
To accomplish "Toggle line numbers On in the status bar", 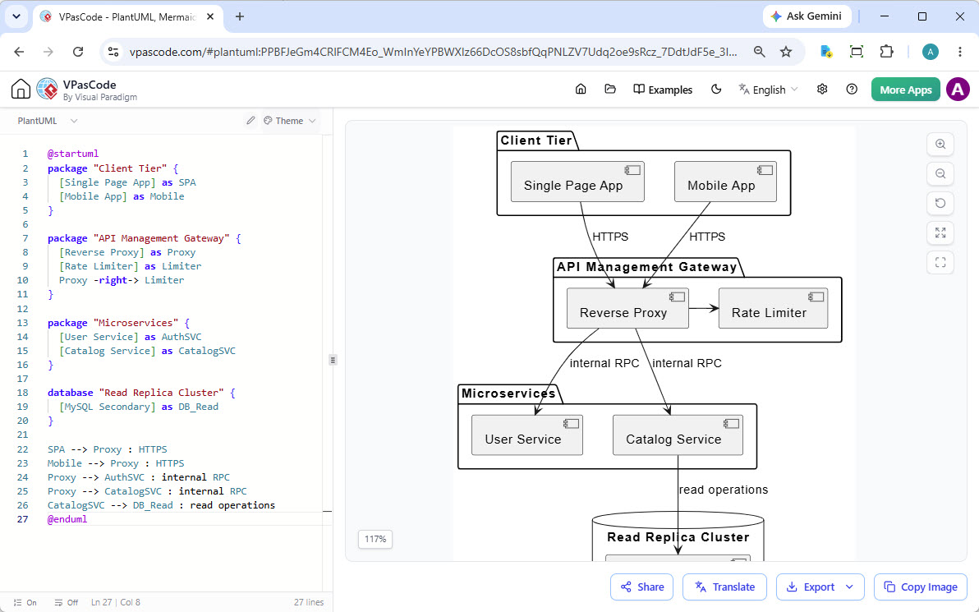I will (25, 603).
